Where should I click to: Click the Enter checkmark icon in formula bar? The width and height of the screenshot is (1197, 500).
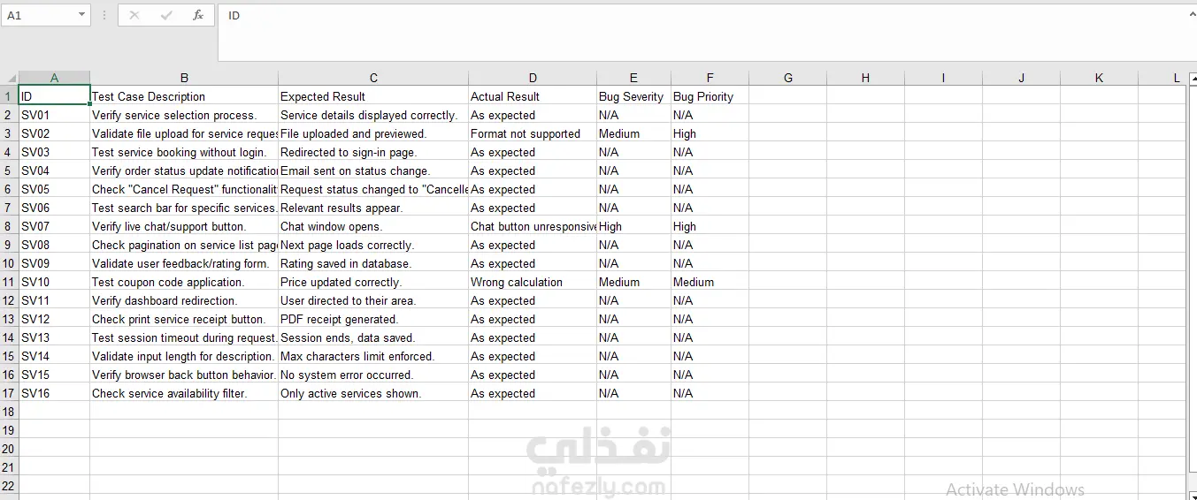coord(166,15)
